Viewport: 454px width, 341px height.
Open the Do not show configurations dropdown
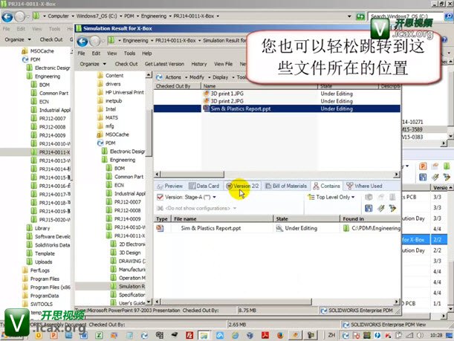235,209
